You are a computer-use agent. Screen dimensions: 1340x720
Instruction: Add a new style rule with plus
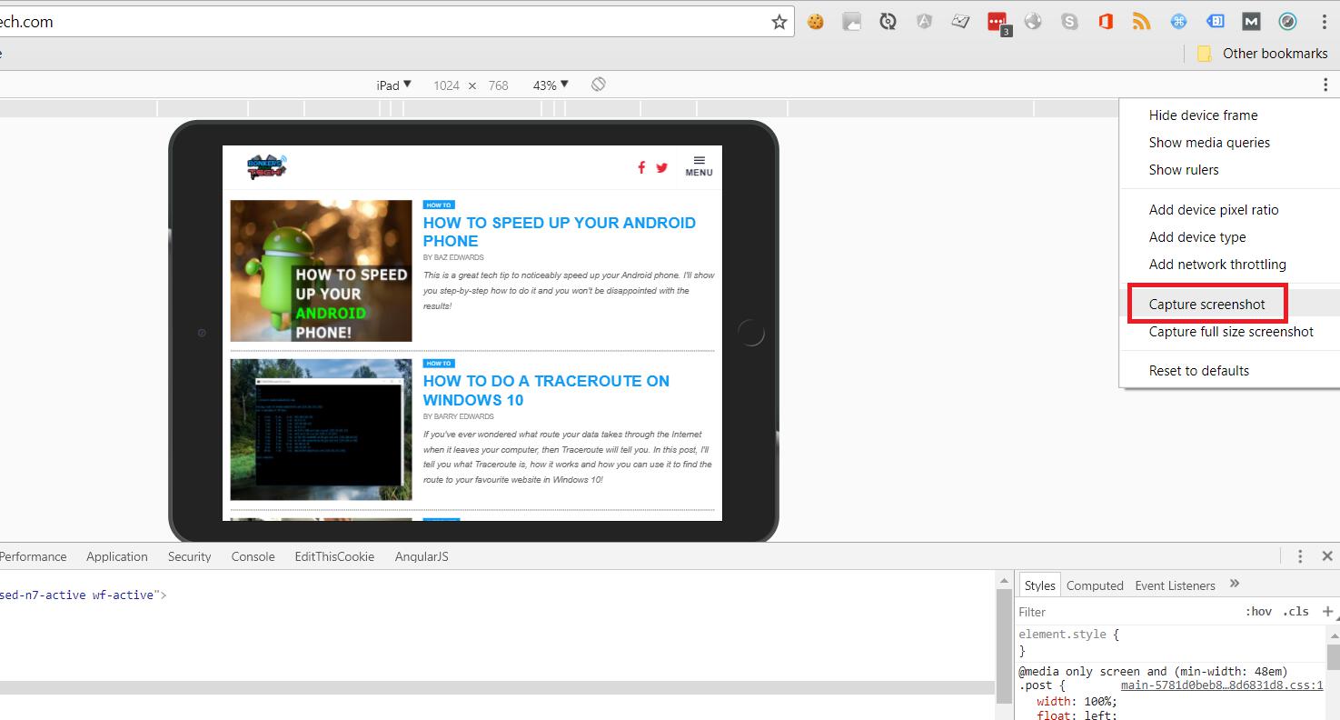click(1327, 612)
